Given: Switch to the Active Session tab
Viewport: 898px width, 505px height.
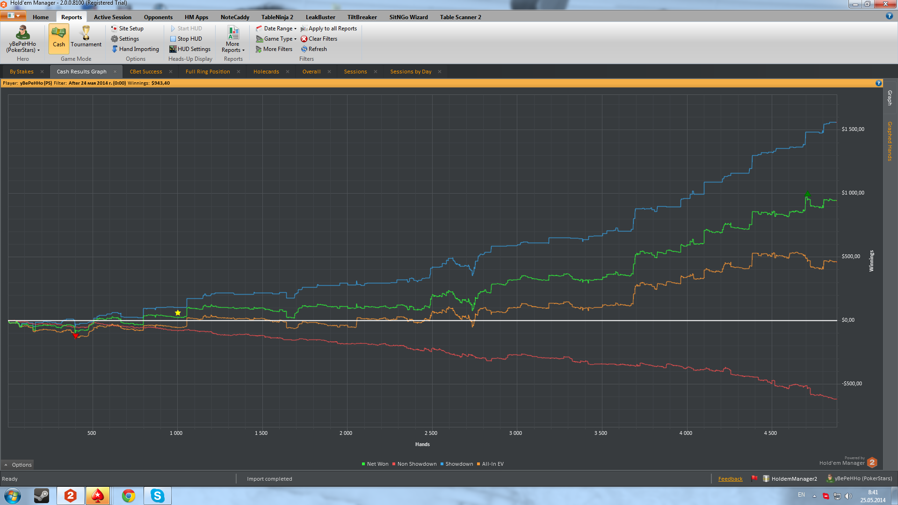Looking at the screenshot, I should 112,17.
